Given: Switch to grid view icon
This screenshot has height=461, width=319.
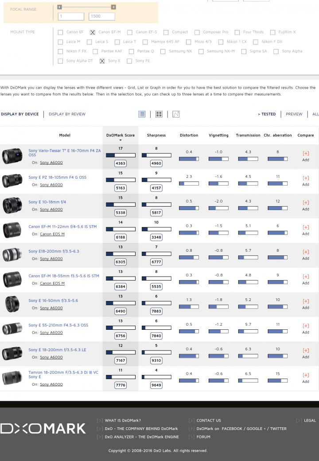Looking at the screenshot, I should pos(159,114).
